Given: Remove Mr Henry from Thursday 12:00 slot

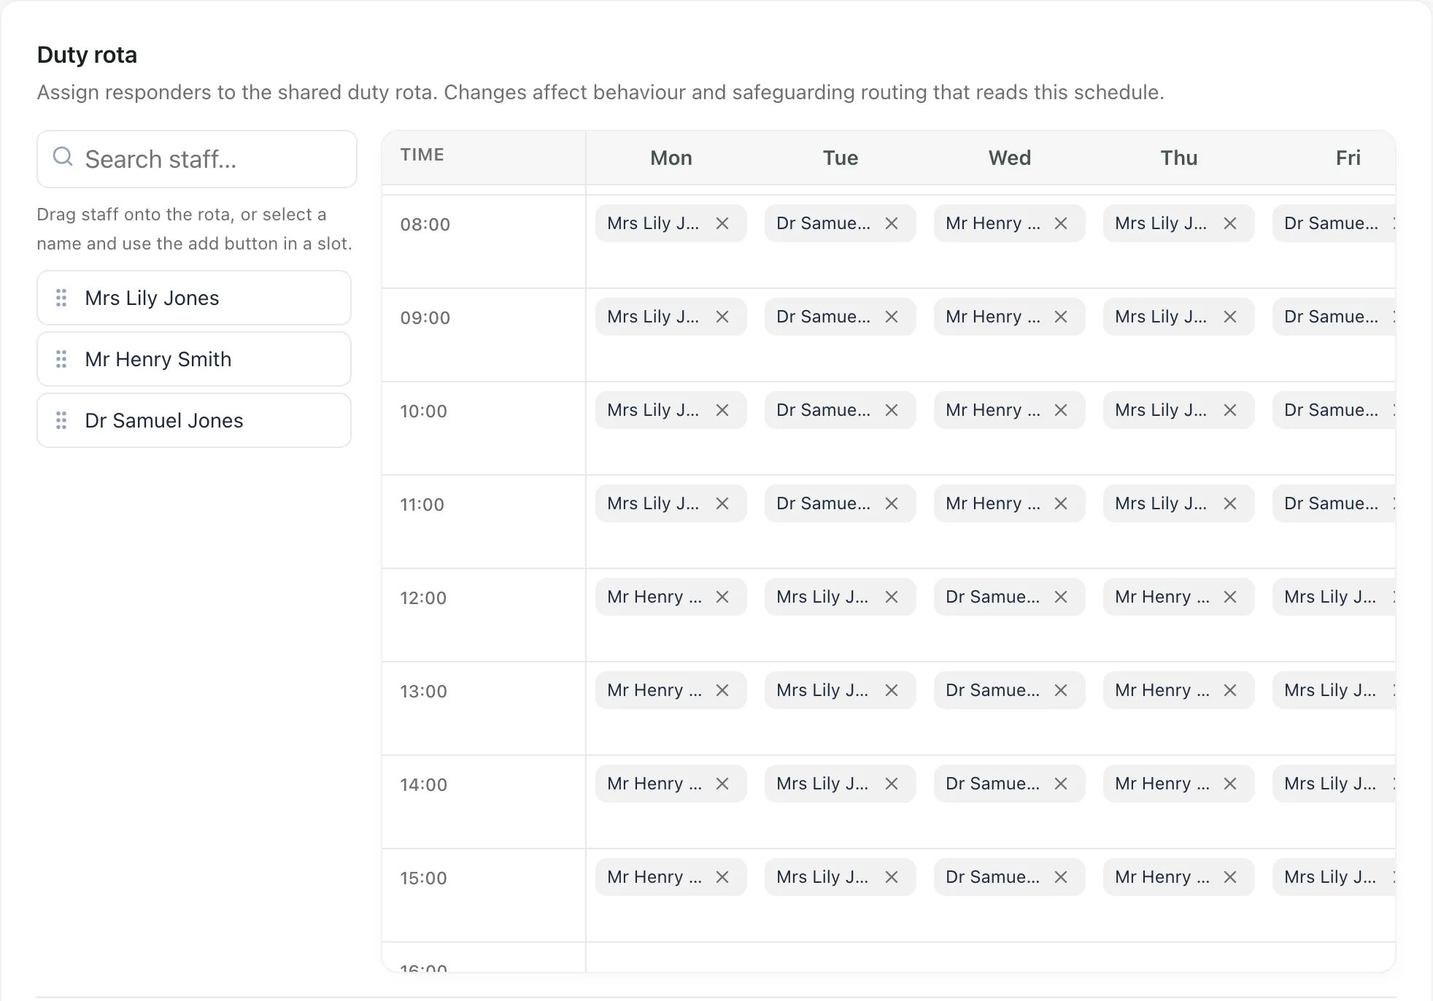Looking at the screenshot, I should [1230, 597].
